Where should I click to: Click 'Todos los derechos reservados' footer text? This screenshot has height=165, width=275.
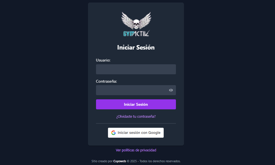pyautogui.click(x=160, y=161)
